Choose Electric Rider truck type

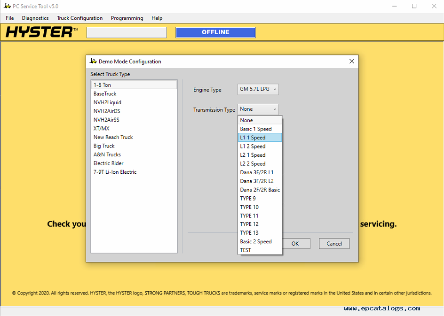pos(108,163)
